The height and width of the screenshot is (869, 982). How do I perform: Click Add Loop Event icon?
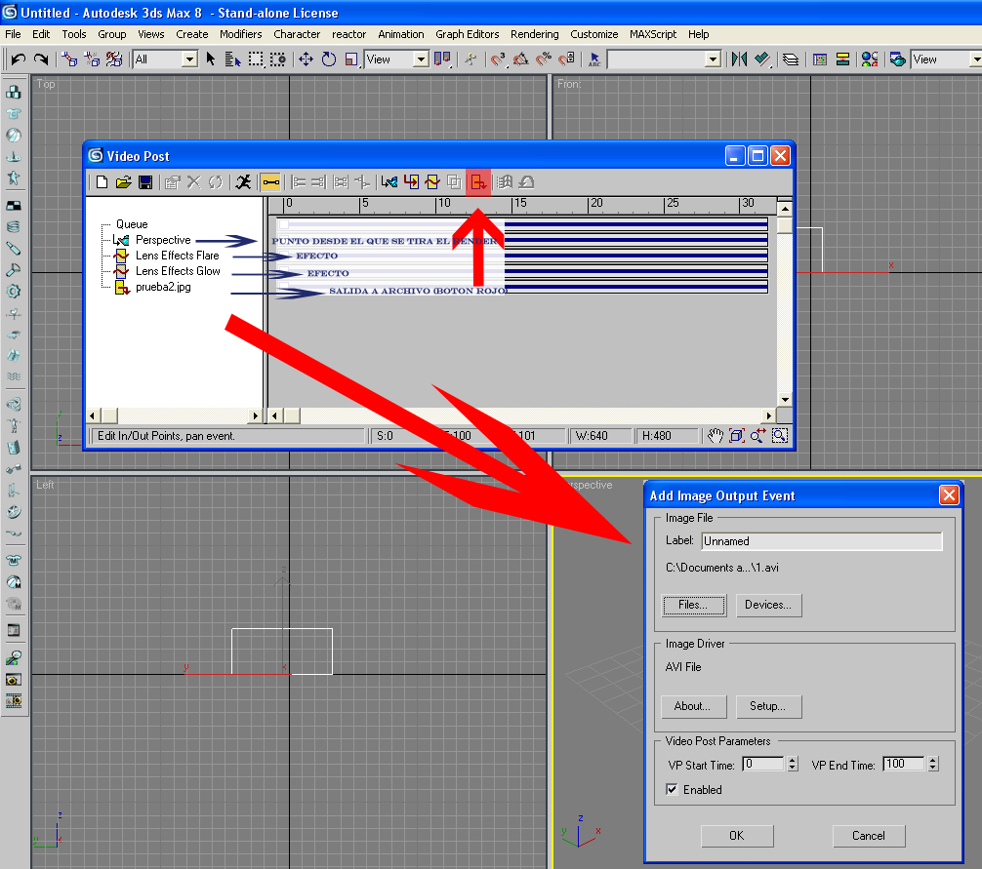coord(526,182)
